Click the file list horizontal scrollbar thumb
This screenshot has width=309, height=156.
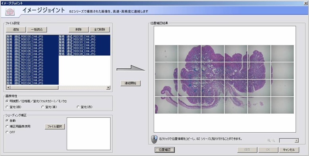(x=34, y=87)
